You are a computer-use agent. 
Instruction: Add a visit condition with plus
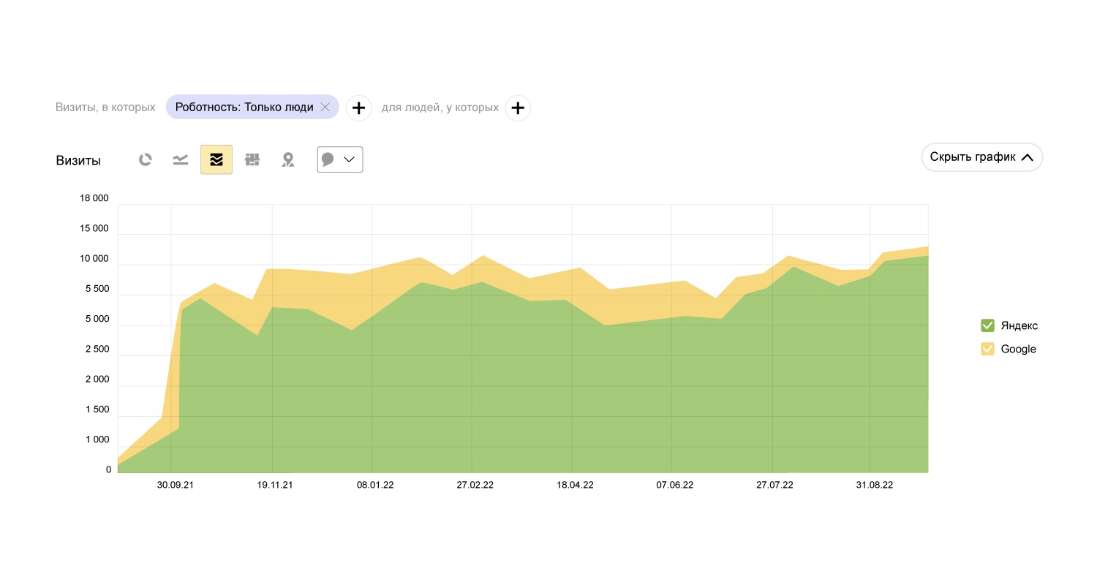358,108
